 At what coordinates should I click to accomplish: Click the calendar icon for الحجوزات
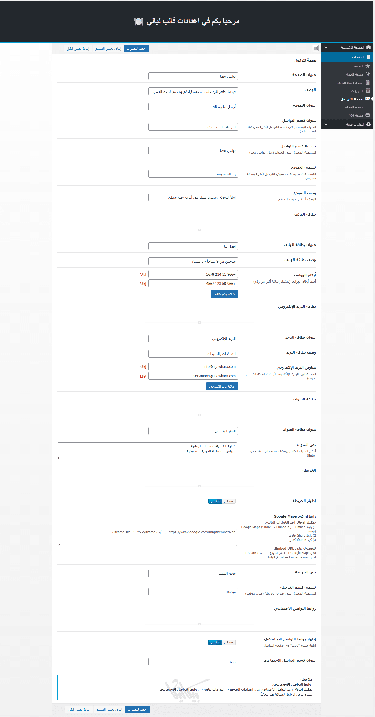click(x=368, y=91)
